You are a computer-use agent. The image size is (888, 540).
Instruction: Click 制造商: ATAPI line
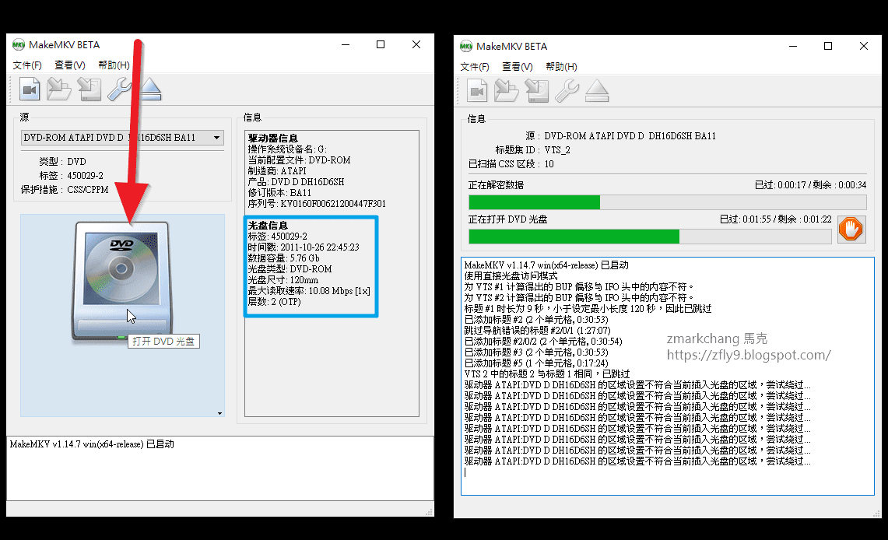click(277, 171)
